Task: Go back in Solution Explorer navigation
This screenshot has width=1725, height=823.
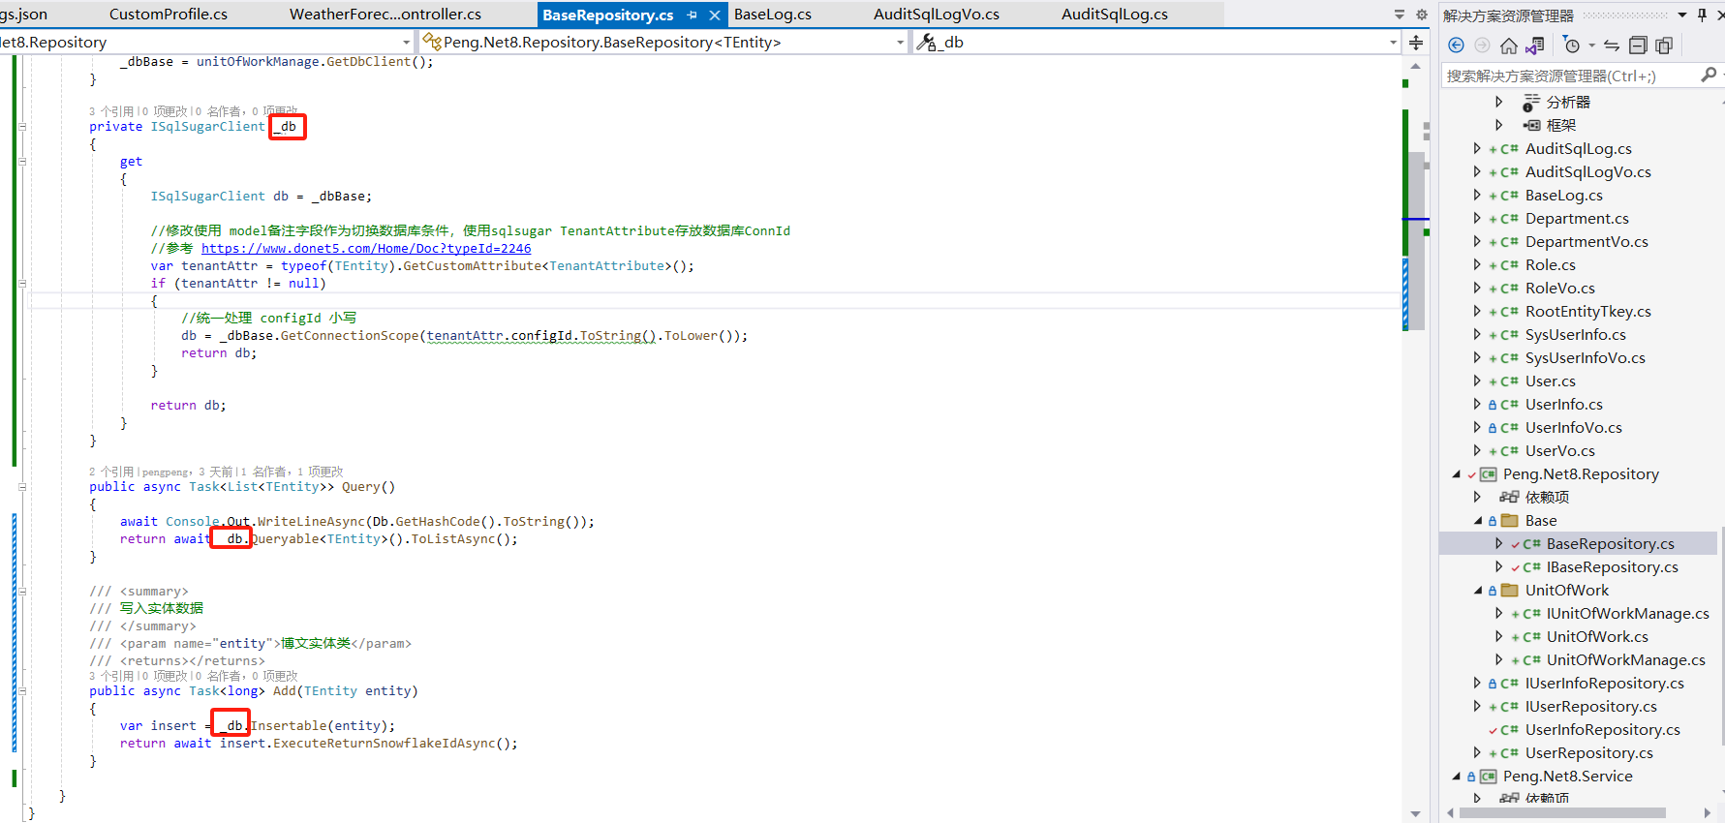Action: tap(1456, 46)
